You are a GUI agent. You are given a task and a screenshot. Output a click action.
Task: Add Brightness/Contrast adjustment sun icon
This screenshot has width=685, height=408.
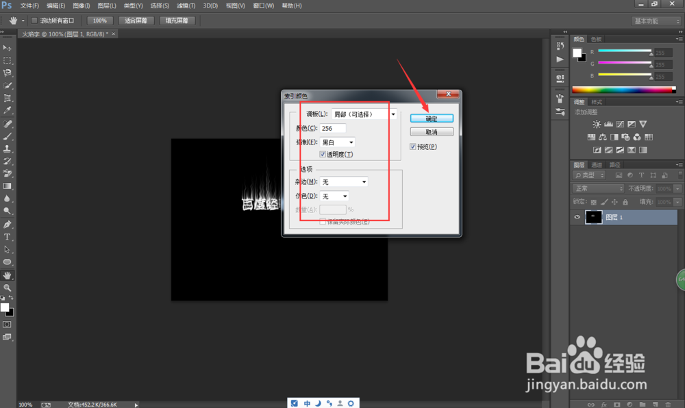[x=597, y=125]
